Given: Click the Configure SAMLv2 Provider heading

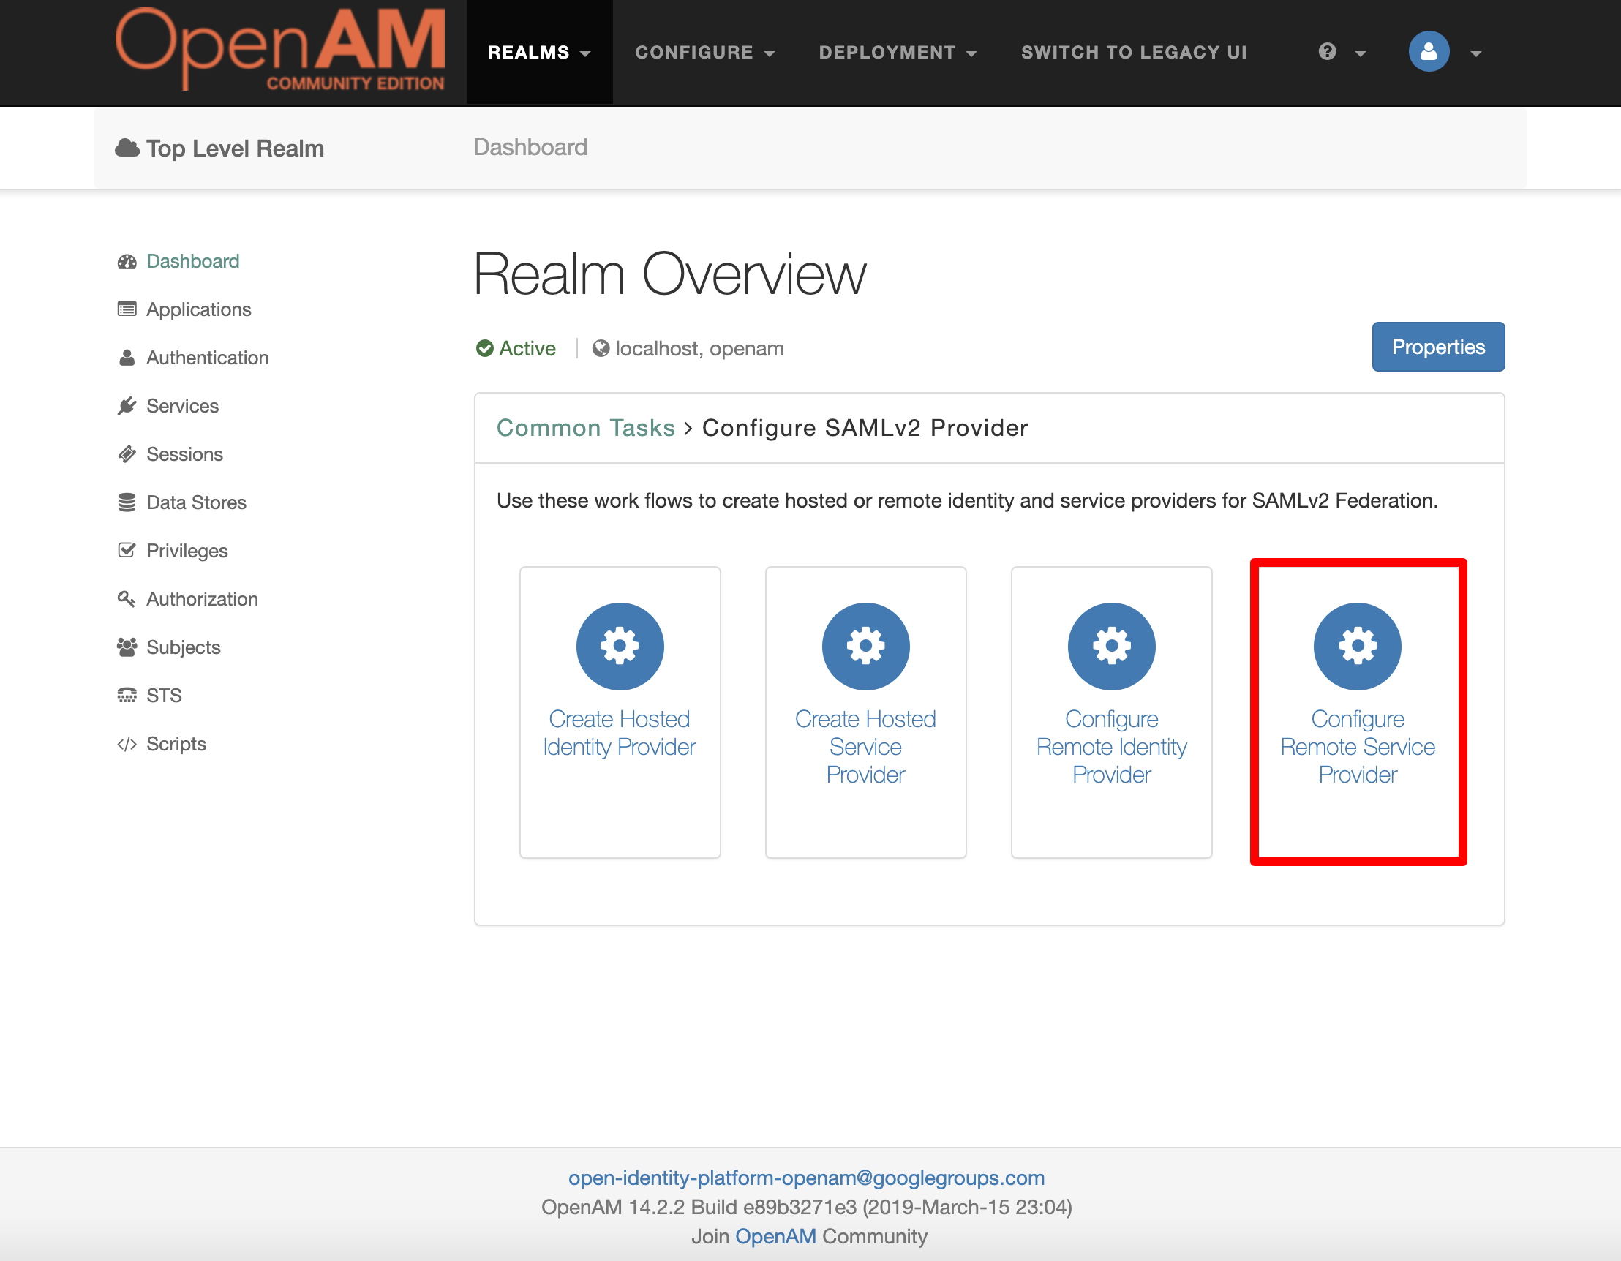Looking at the screenshot, I should [865, 428].
